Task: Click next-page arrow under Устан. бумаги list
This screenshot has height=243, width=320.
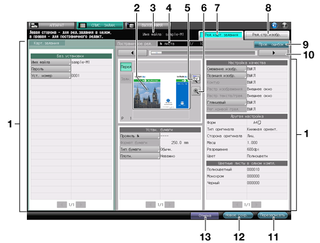Action: coord(170,205)
